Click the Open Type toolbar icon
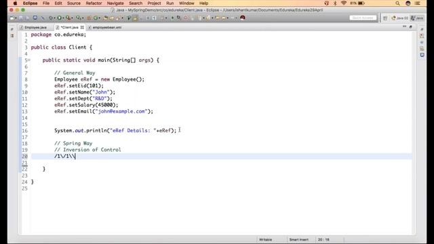 (106, 18)
